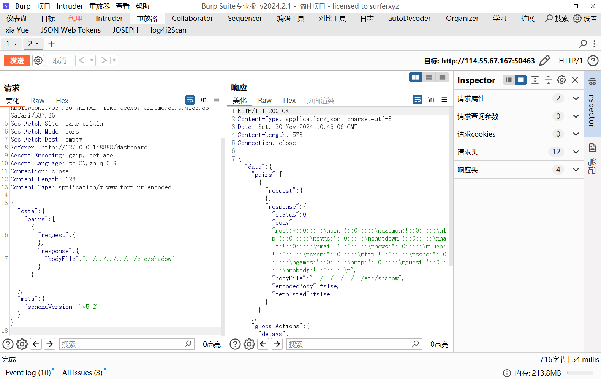Open the 帮助 Help menu
Image resolution: width=601 pixels, height=379 pixels.
tap(142, 6)
